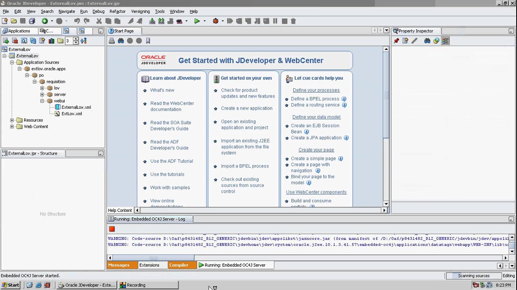This screenshot has width=517, height=290.
Task: Toggle the categorized view button in Property Inspector
Action: pyautogui.click(x=445, y=41)
